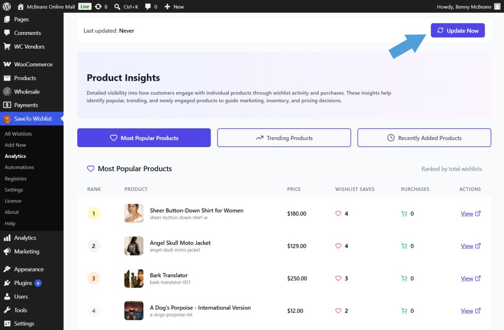Click the WordPress logo icon
The height and width of the screenshot is (330, 504).
[x=7, y=6]
